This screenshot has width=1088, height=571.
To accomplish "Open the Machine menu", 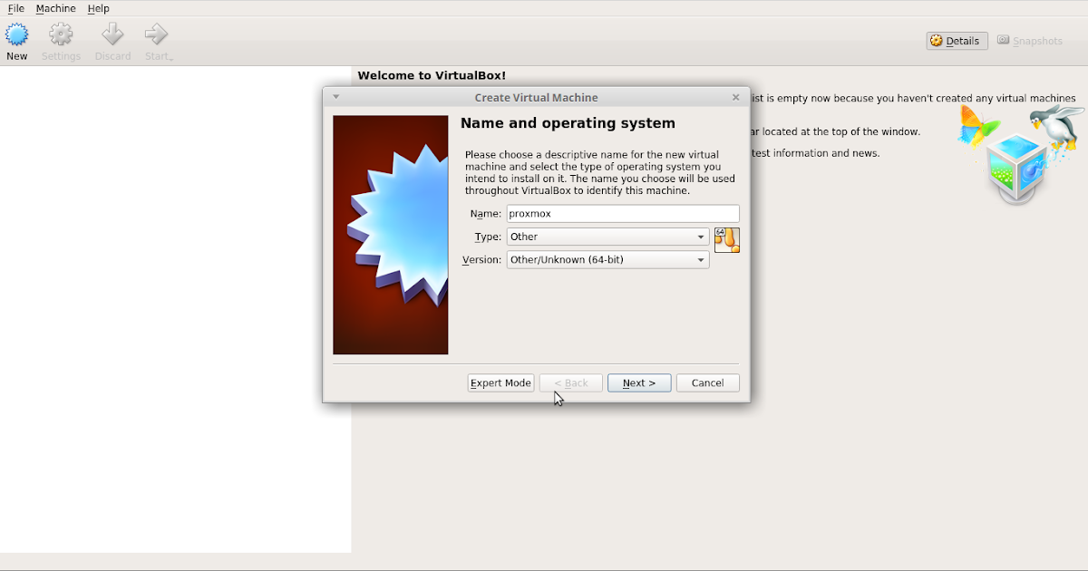I will [55, 8].
